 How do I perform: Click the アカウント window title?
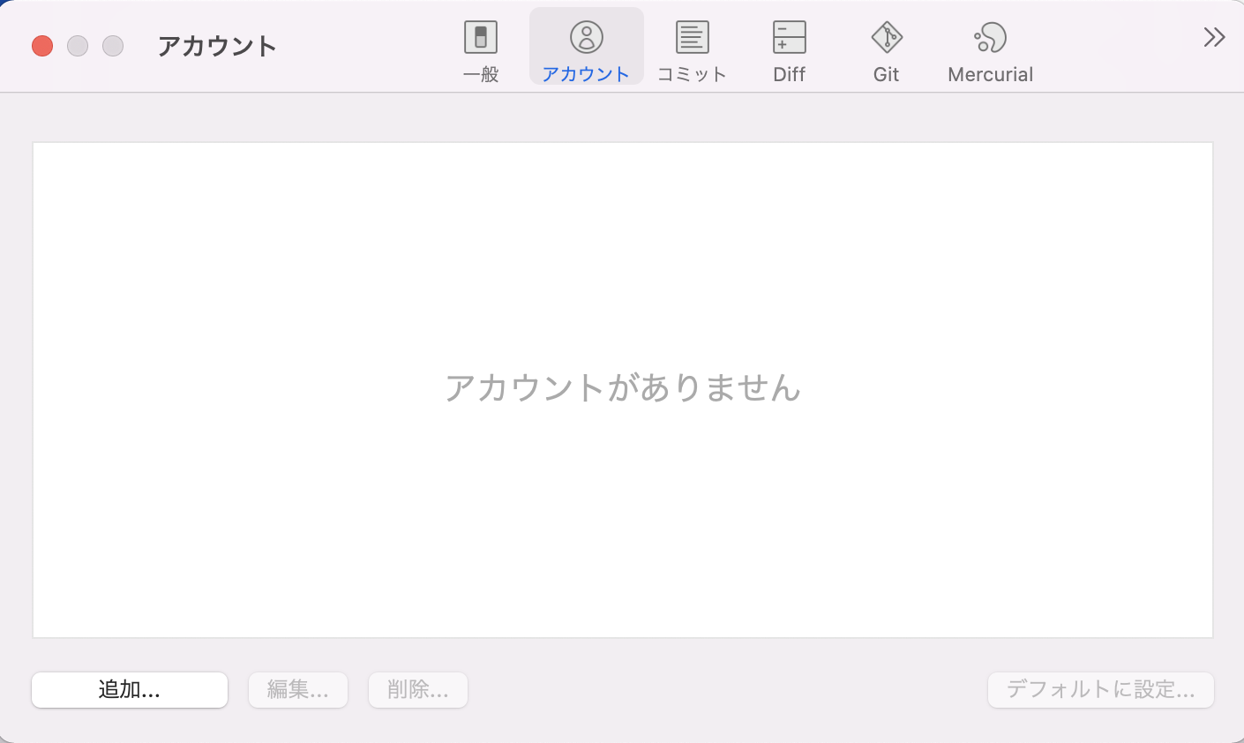click(x=216, y=46)
